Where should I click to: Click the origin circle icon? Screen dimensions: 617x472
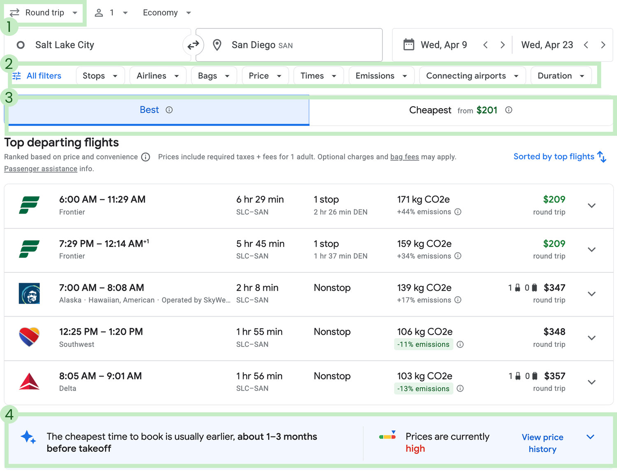(x=21, y=45)
